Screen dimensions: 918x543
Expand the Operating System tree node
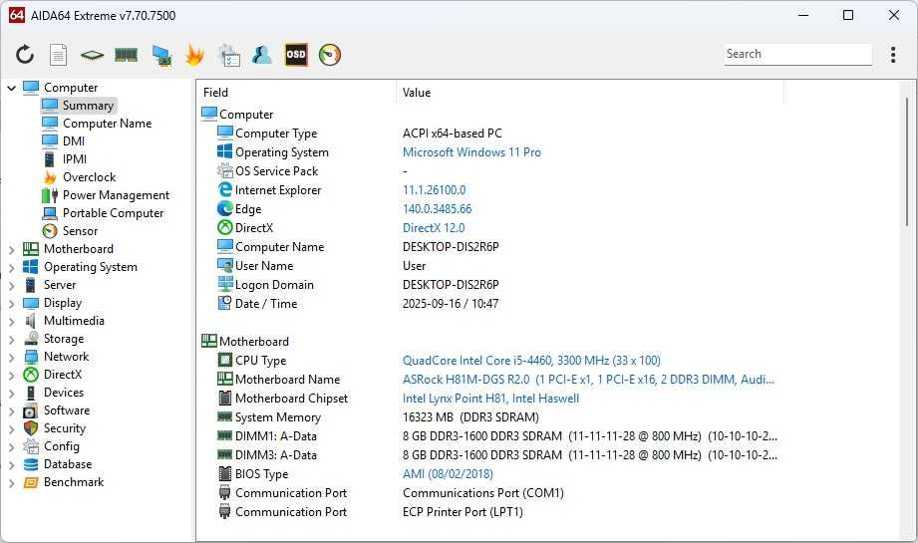[x=12, y=268]
